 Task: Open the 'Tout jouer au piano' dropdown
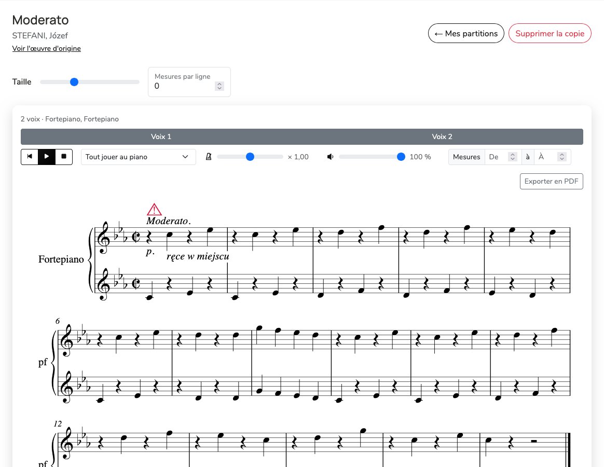[x=139, y=157]
